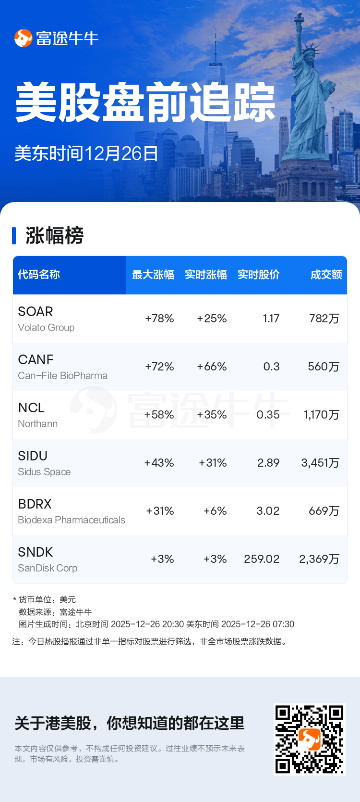Click the 美股盘前追踪 main title
This screenshot has height=802, width=360.
point(145,102)
